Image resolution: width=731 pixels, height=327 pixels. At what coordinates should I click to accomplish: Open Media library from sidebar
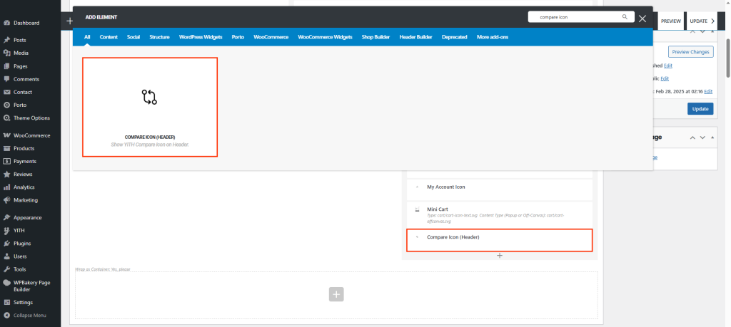(x=21, y=53)
